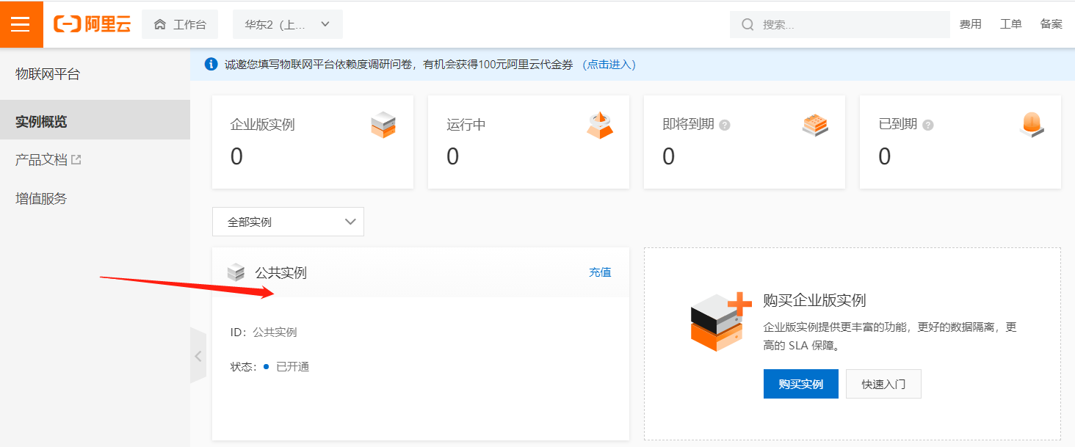Viewport: 1075px width, 447px height.
Task: Click the 已到期 alarm icon
Action: point(1032,125)
